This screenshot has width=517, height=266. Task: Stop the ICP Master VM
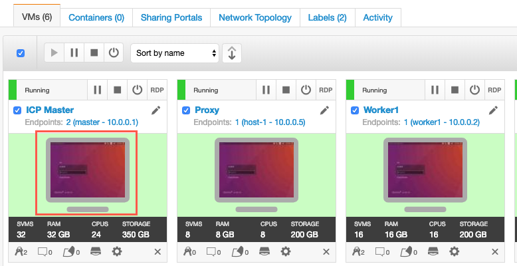(118, 90)
